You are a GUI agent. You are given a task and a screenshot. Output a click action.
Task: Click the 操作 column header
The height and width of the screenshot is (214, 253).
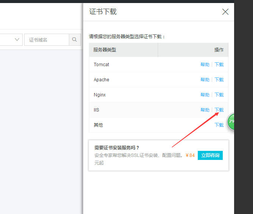[219, 50]
